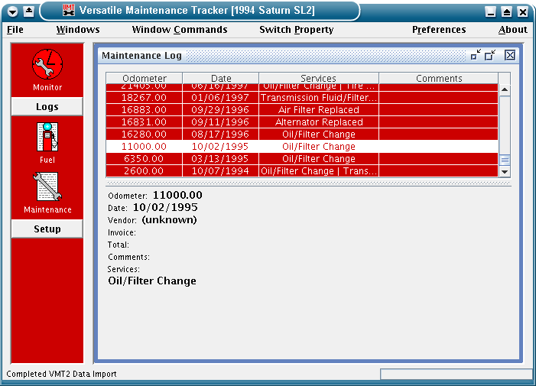Viewport: 536px width, 386px height.
Task: Click the shade-up button beside window menu
Action: [x=28, y=11]
